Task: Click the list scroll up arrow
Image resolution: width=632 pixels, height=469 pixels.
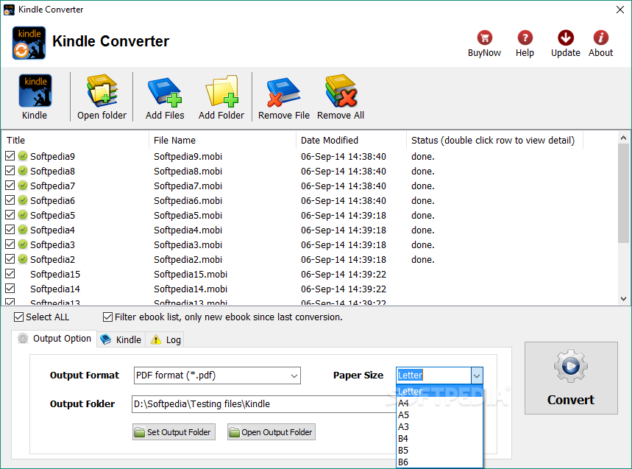Action: coord(623,138)
